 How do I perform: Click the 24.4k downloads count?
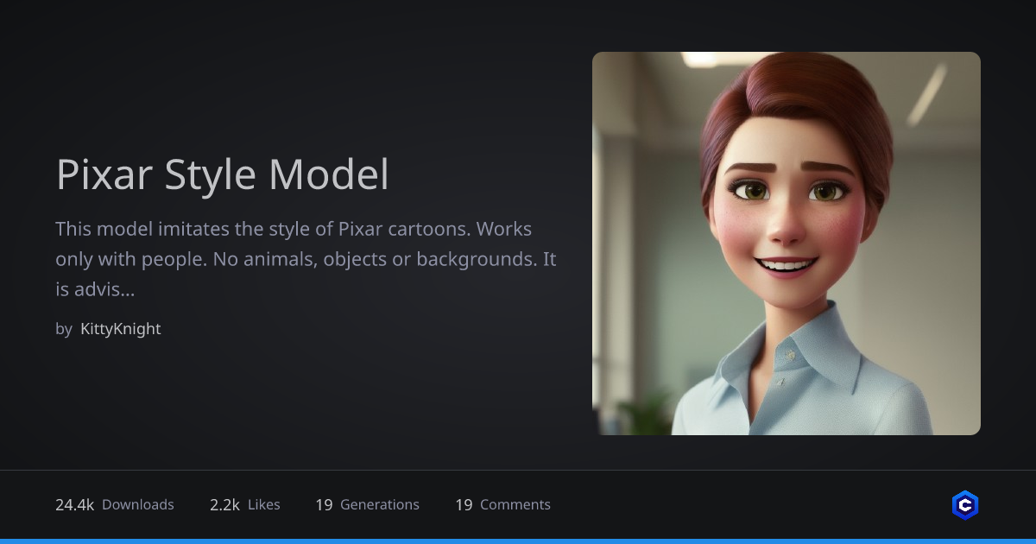pyautogui.click(x=74, y=505)
